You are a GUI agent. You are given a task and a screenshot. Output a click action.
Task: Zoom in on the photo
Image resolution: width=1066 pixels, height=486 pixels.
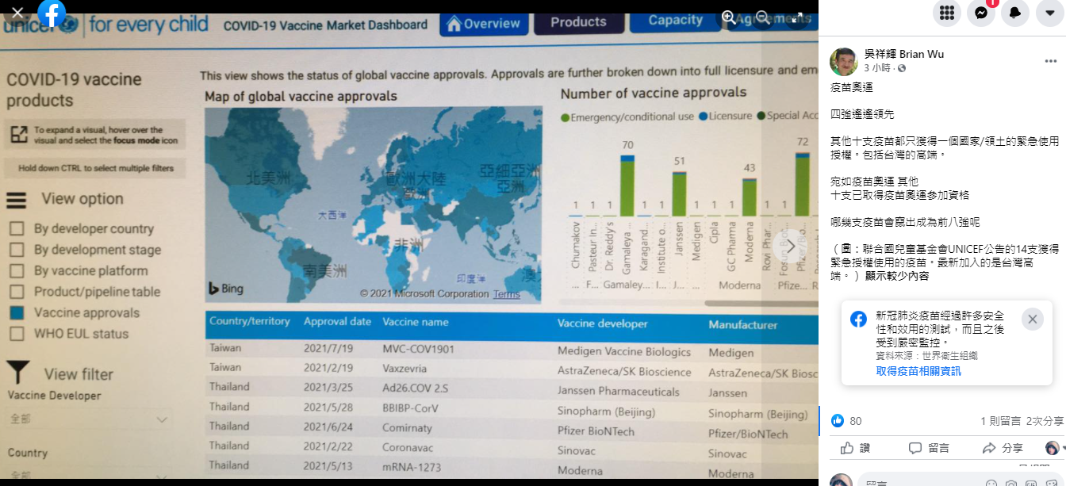pos(728,17)
